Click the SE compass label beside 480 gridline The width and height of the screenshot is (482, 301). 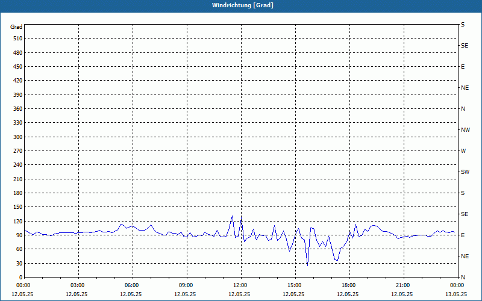[x=465, y=46]
